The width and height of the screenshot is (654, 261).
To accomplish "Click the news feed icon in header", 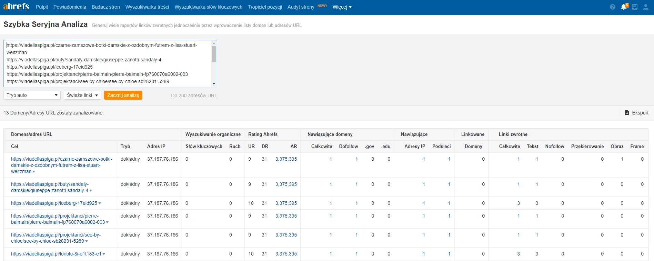I will click(635, 7).
